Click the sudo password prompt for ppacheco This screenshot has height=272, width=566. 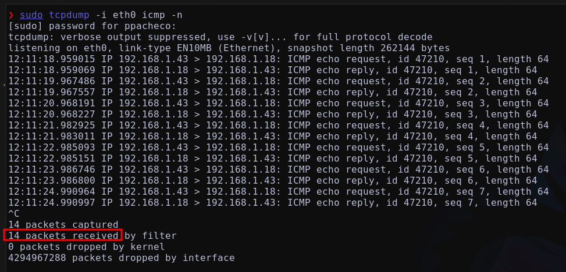[x=92, y=26]
